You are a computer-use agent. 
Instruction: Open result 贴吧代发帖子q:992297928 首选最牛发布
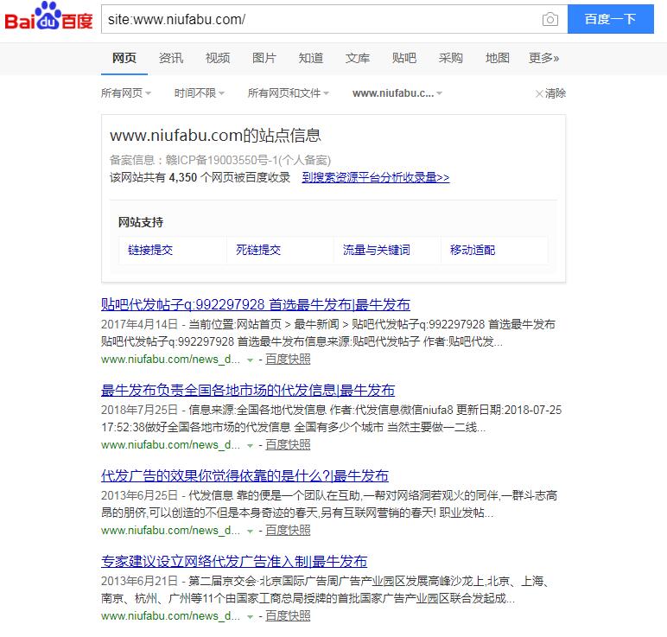click(x=256, y=304)
